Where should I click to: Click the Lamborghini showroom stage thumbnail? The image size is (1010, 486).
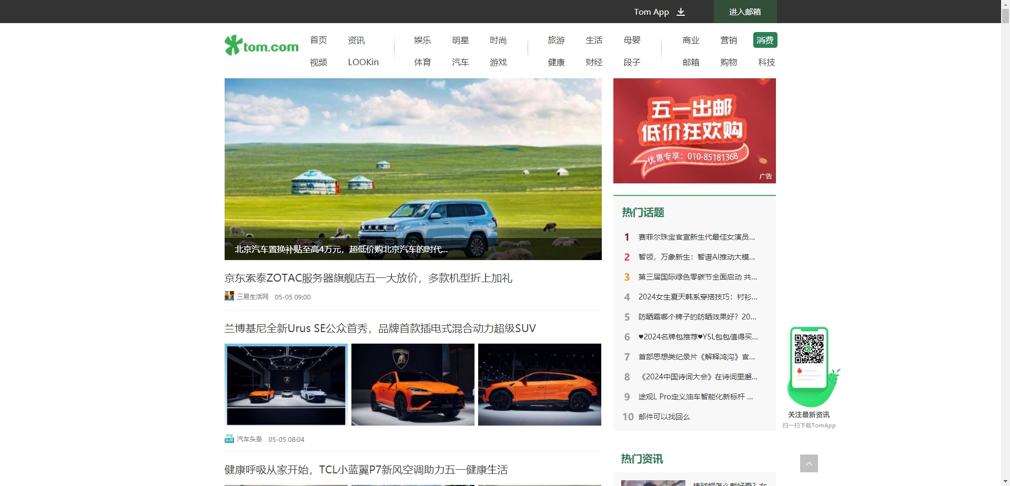[x=286, y=385]
